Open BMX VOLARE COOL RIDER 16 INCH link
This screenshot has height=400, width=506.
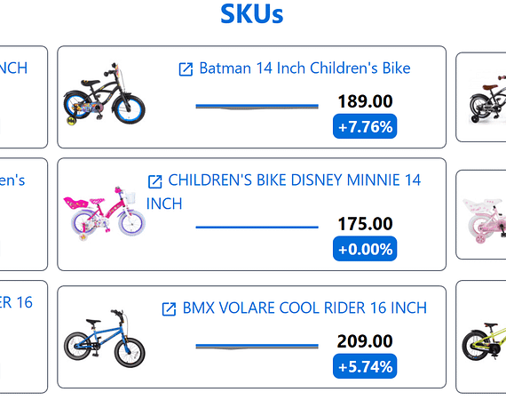pos(304,308)
